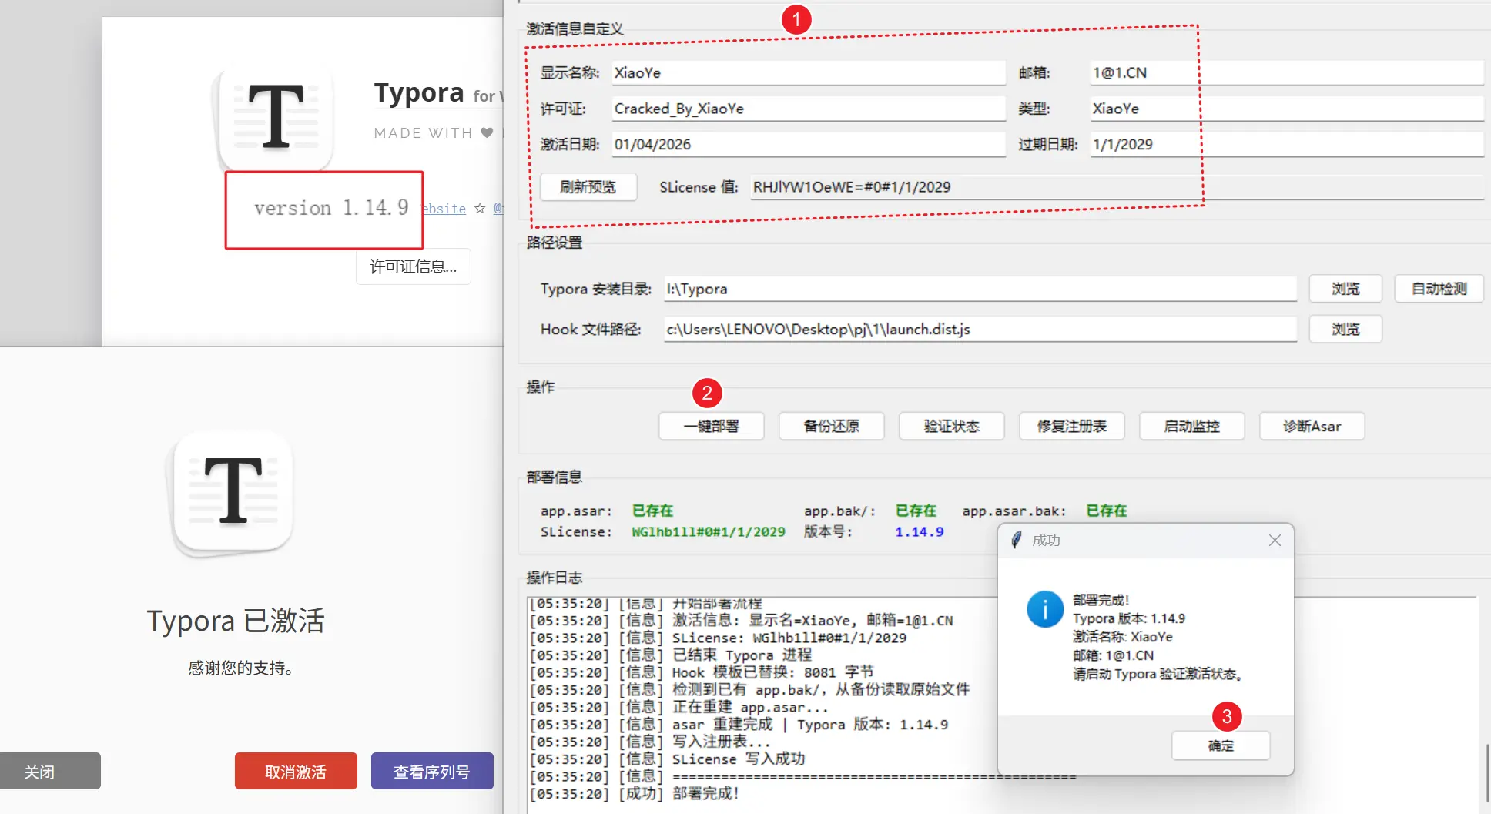Image resolution: width=1491 pixels, height=814 pixels.
Task: Click the 刷新预览 button
Action: click(588, 187)
